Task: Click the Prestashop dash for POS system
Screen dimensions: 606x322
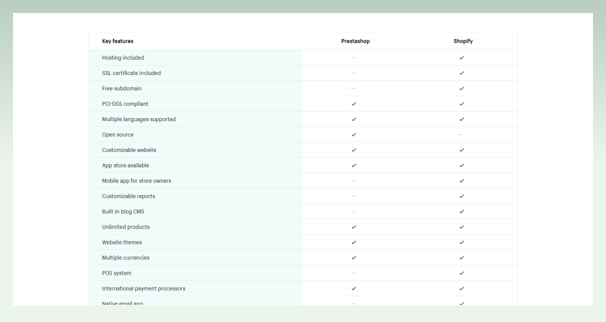Action: coord(353,273)
